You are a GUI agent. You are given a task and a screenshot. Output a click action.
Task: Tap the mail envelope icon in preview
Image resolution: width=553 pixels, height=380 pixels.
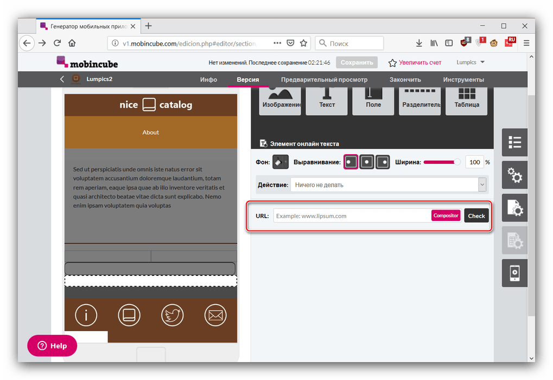pyautogui.click(x=215, y=315)
